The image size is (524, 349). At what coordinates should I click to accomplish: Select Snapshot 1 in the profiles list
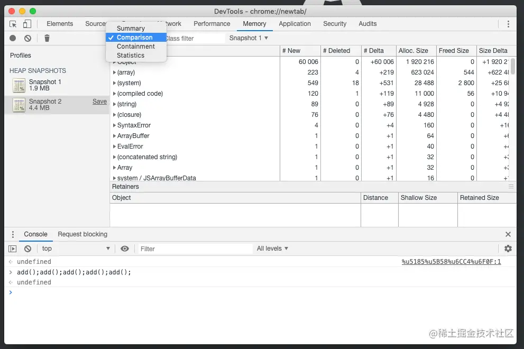pyautogui.click(x=57, y=85)
